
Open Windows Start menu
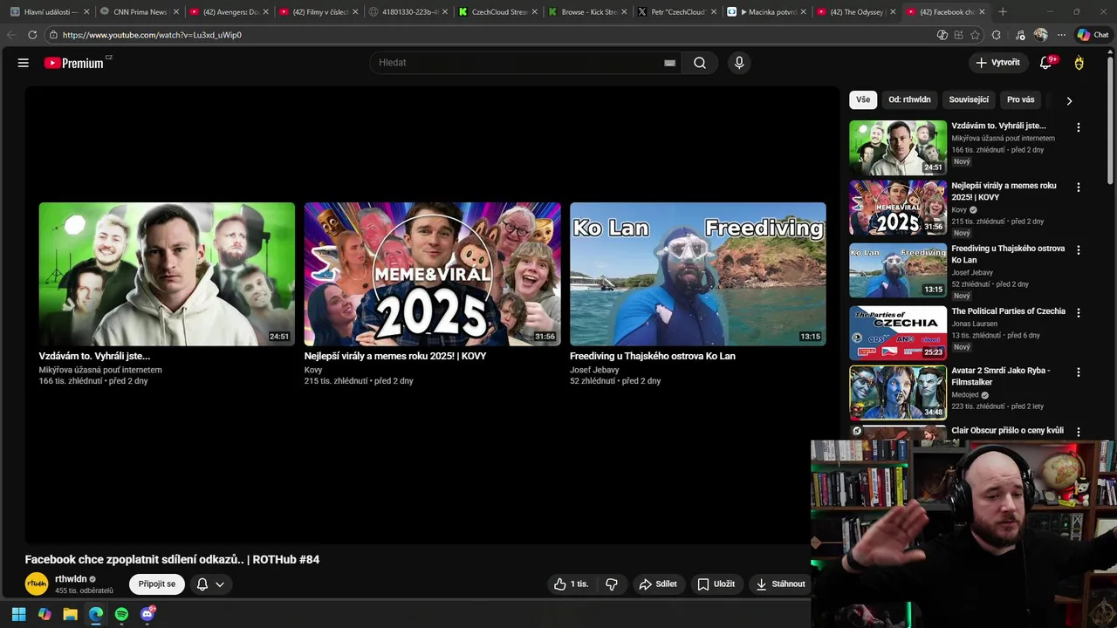pos(18,614)
